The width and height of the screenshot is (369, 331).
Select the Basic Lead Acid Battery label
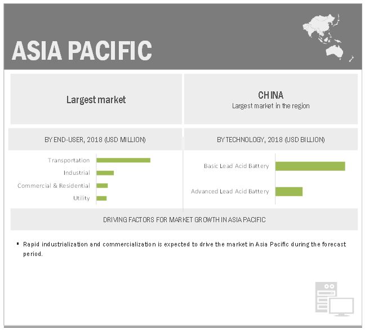click(x=236, y=166)
